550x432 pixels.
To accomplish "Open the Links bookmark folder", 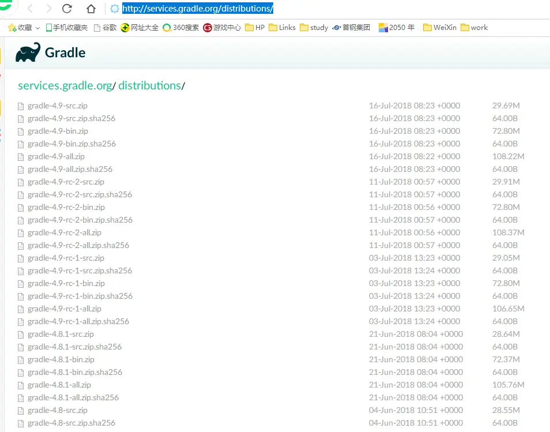I will coord(282,27).
